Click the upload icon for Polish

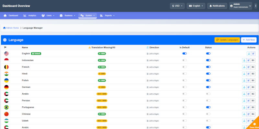pyautogui.click(x=244, y=80)
